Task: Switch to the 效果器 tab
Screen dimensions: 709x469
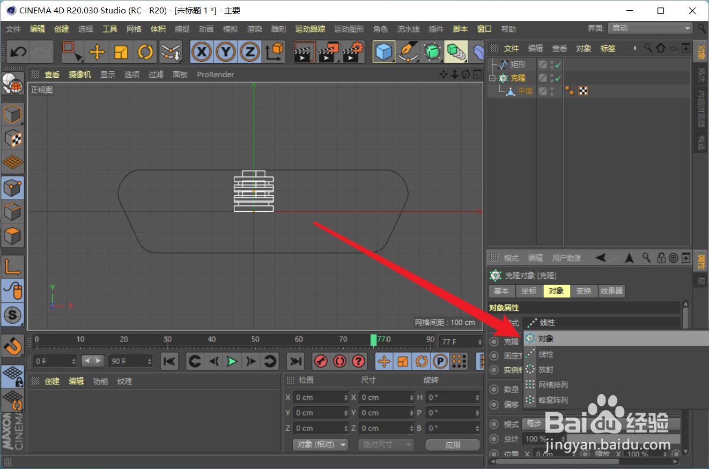Action: [612, 291]
